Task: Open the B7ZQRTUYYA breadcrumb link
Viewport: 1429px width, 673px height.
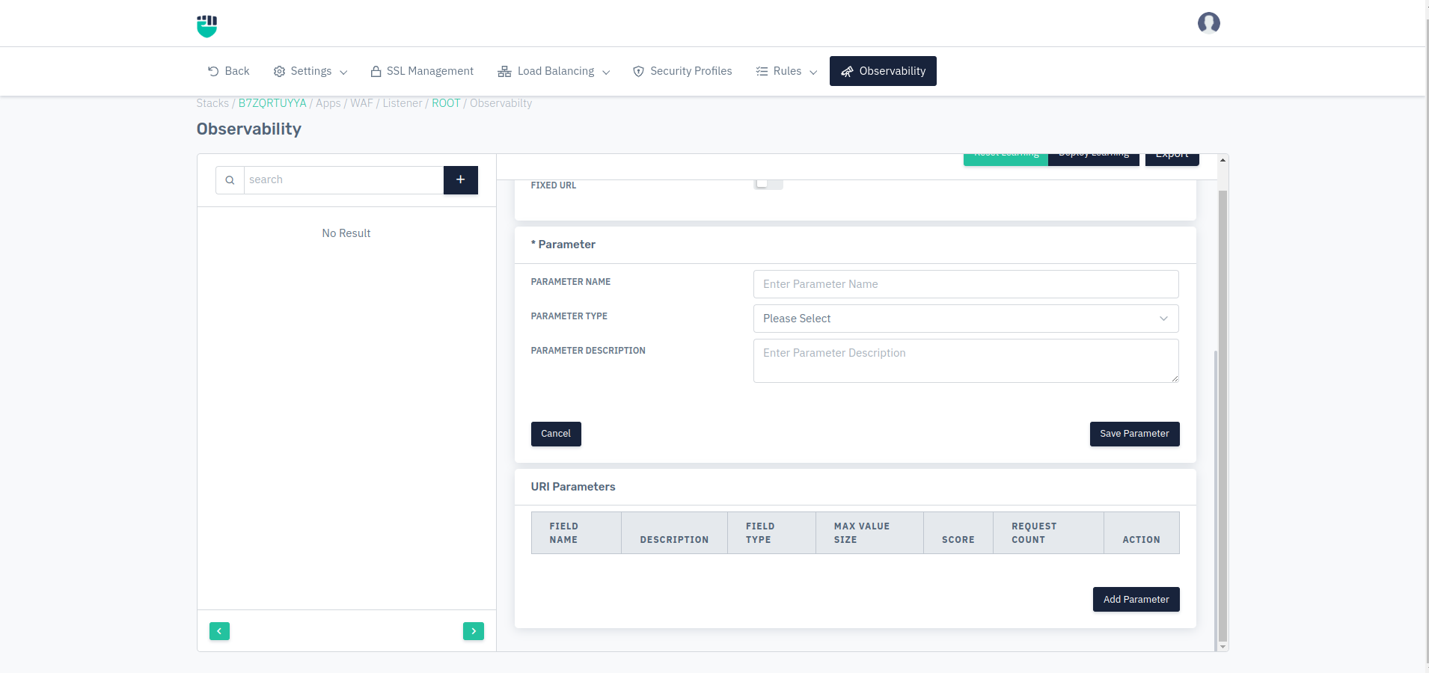Action: (x=272, y=103)
